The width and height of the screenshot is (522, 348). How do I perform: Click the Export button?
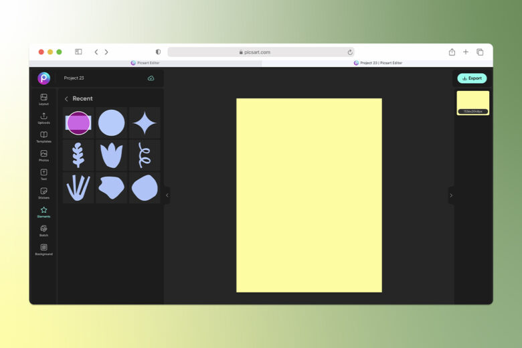[x=472, y=78]
